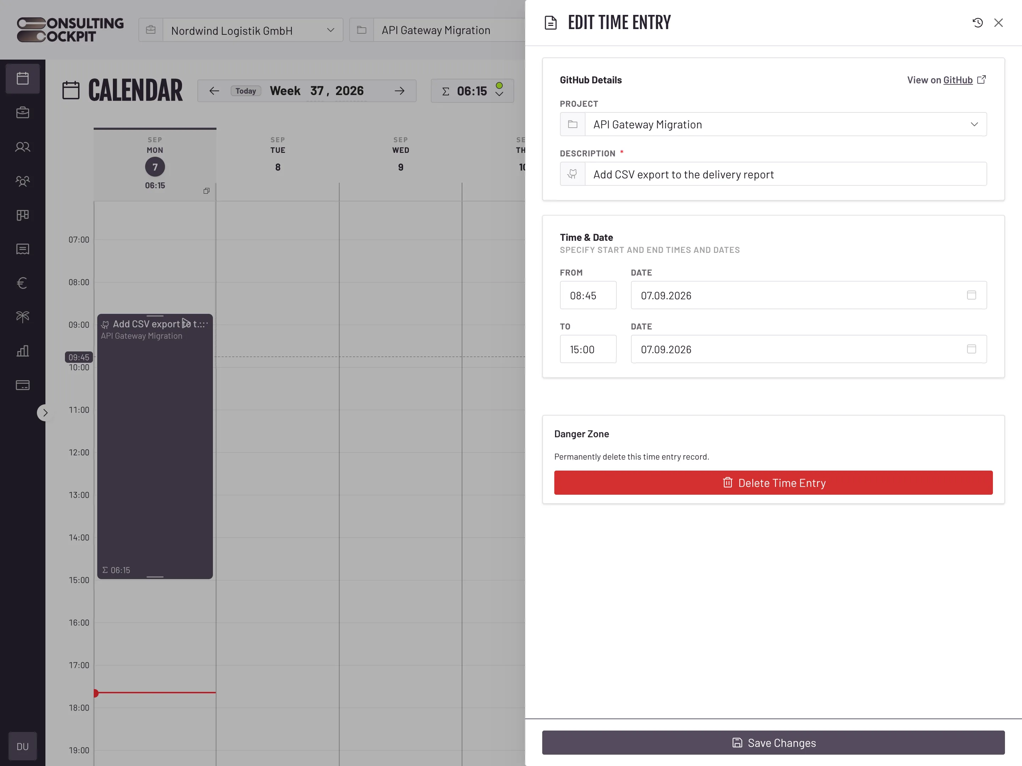The width and height of the screenshot is (1022, 766).
Task: Click Delete Time Entry button
Action: coord(773,483)
